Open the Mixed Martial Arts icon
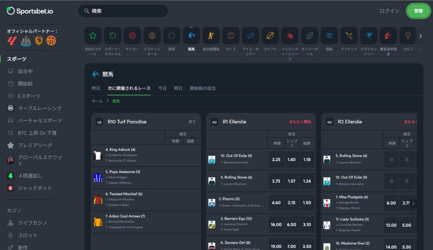433x250 pixels. click(x=211, y=36)
